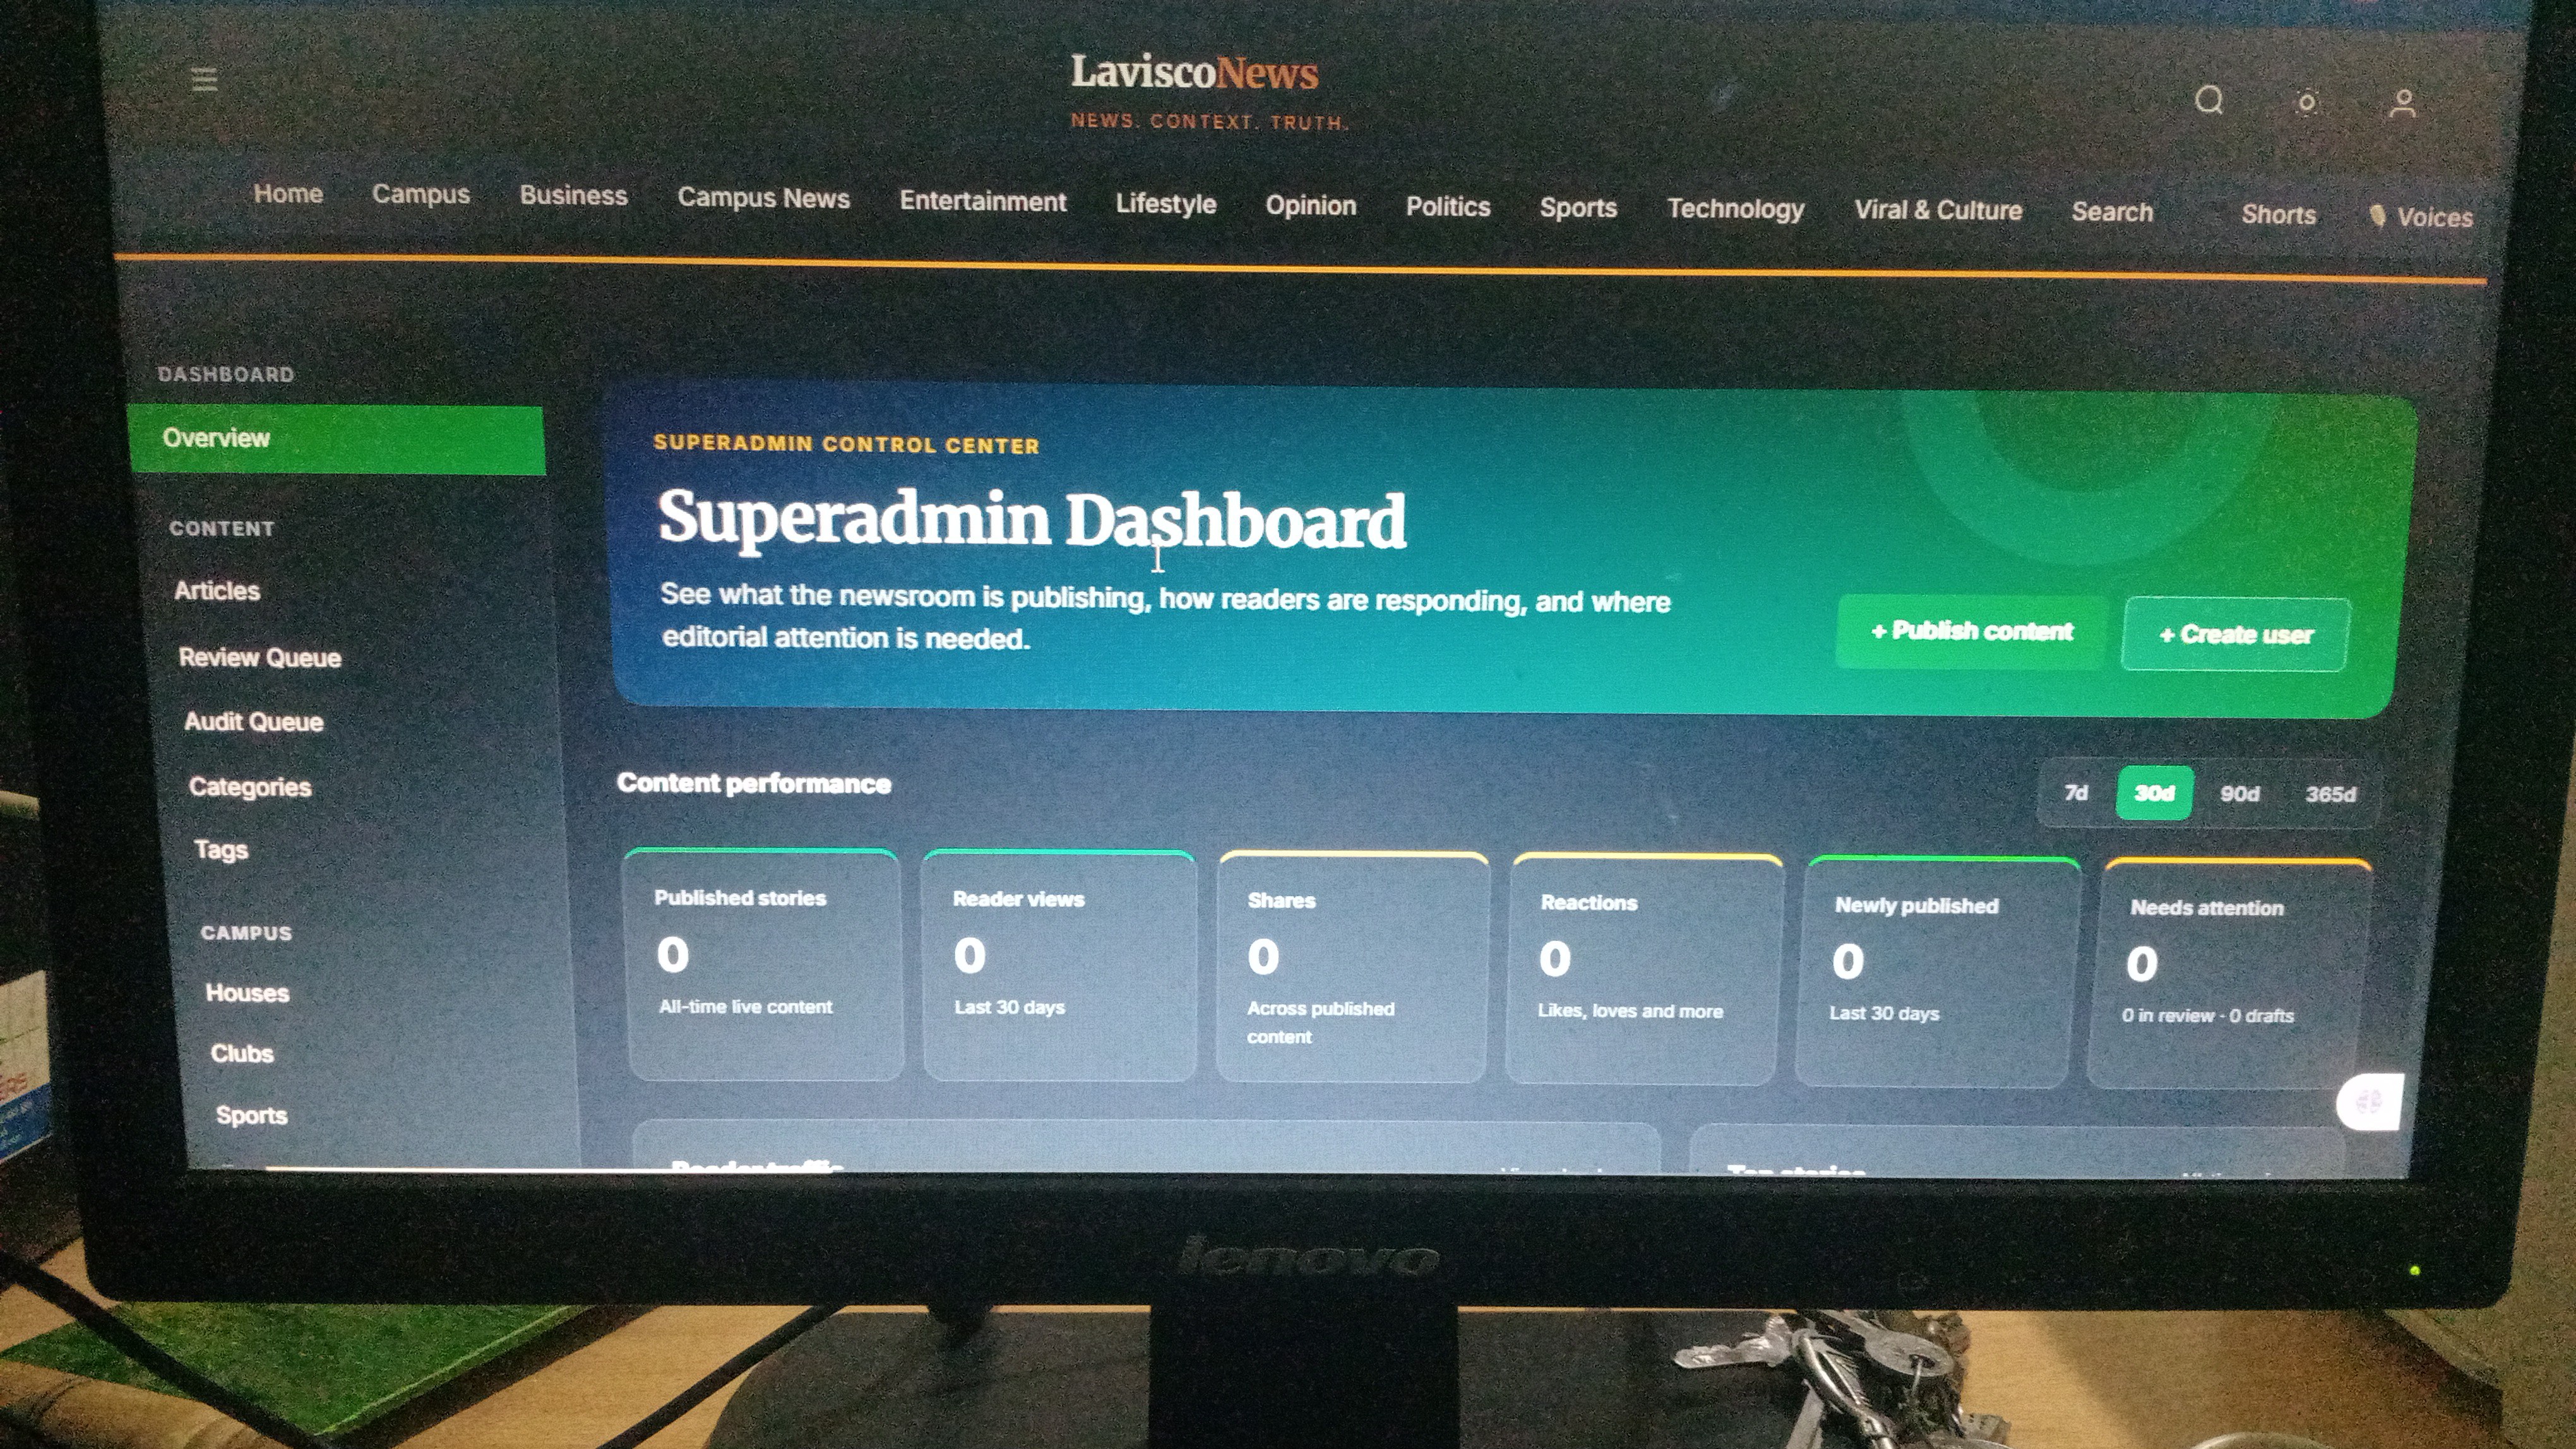Open the Lifestyle section
2576x1449 pixels.
coord(1166,204)
